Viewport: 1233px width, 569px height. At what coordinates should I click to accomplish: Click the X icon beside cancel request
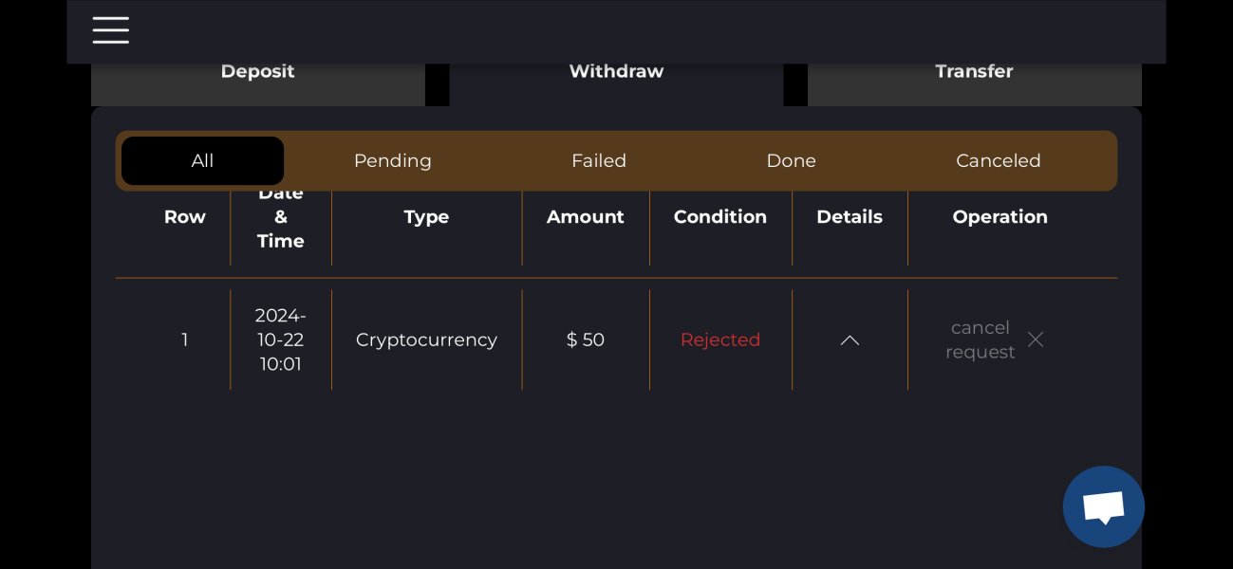click(1036, 340)
